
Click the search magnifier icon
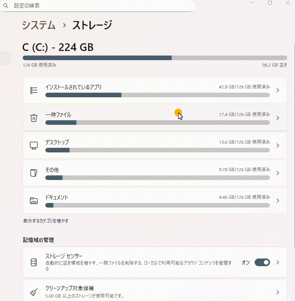(6, 6)
